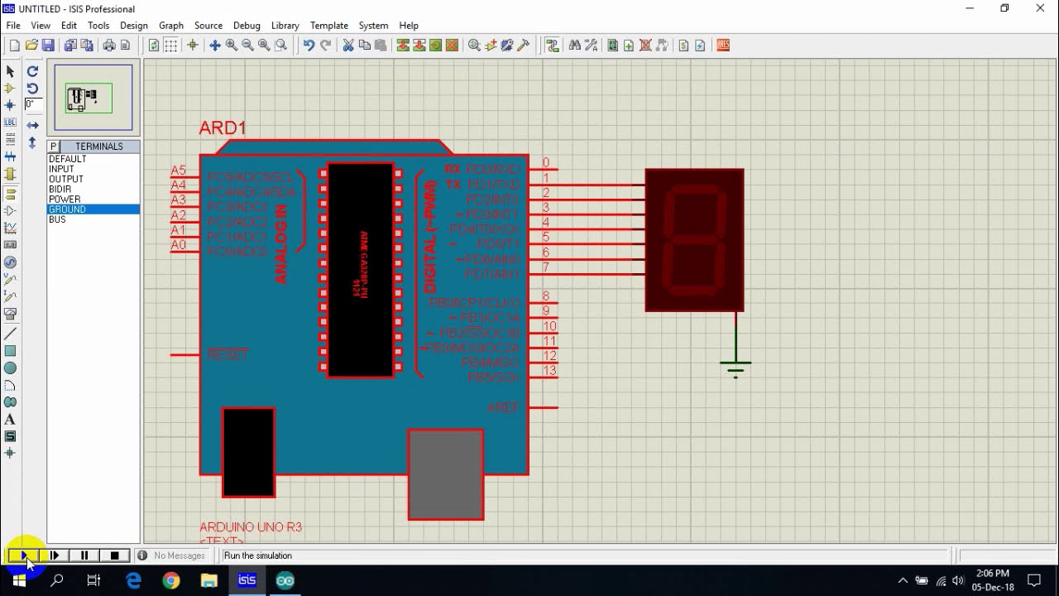Click the Pan/Center view toolbar icon

coord(214,46)
